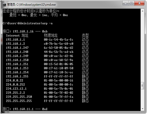Close the command prompt window

(x=140, y=4)
